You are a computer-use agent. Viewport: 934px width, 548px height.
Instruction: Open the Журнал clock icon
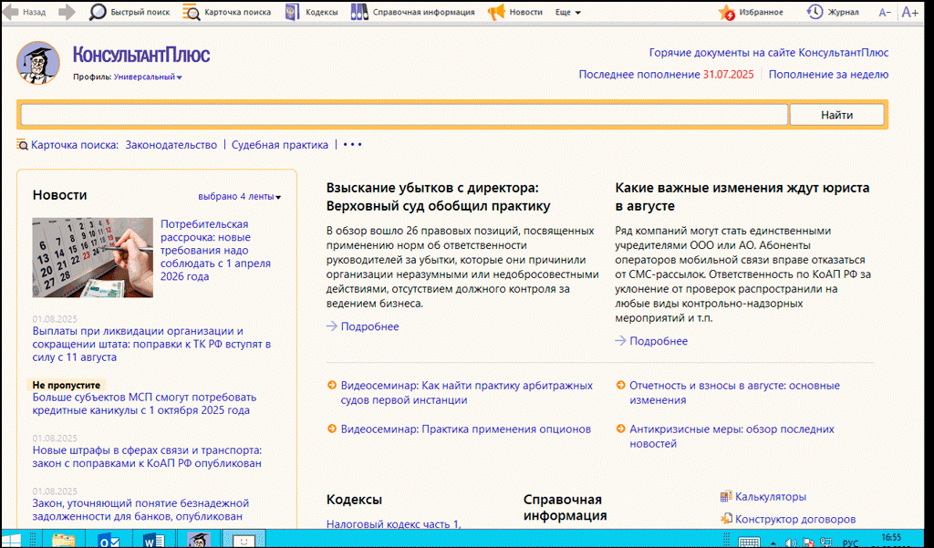815,12
